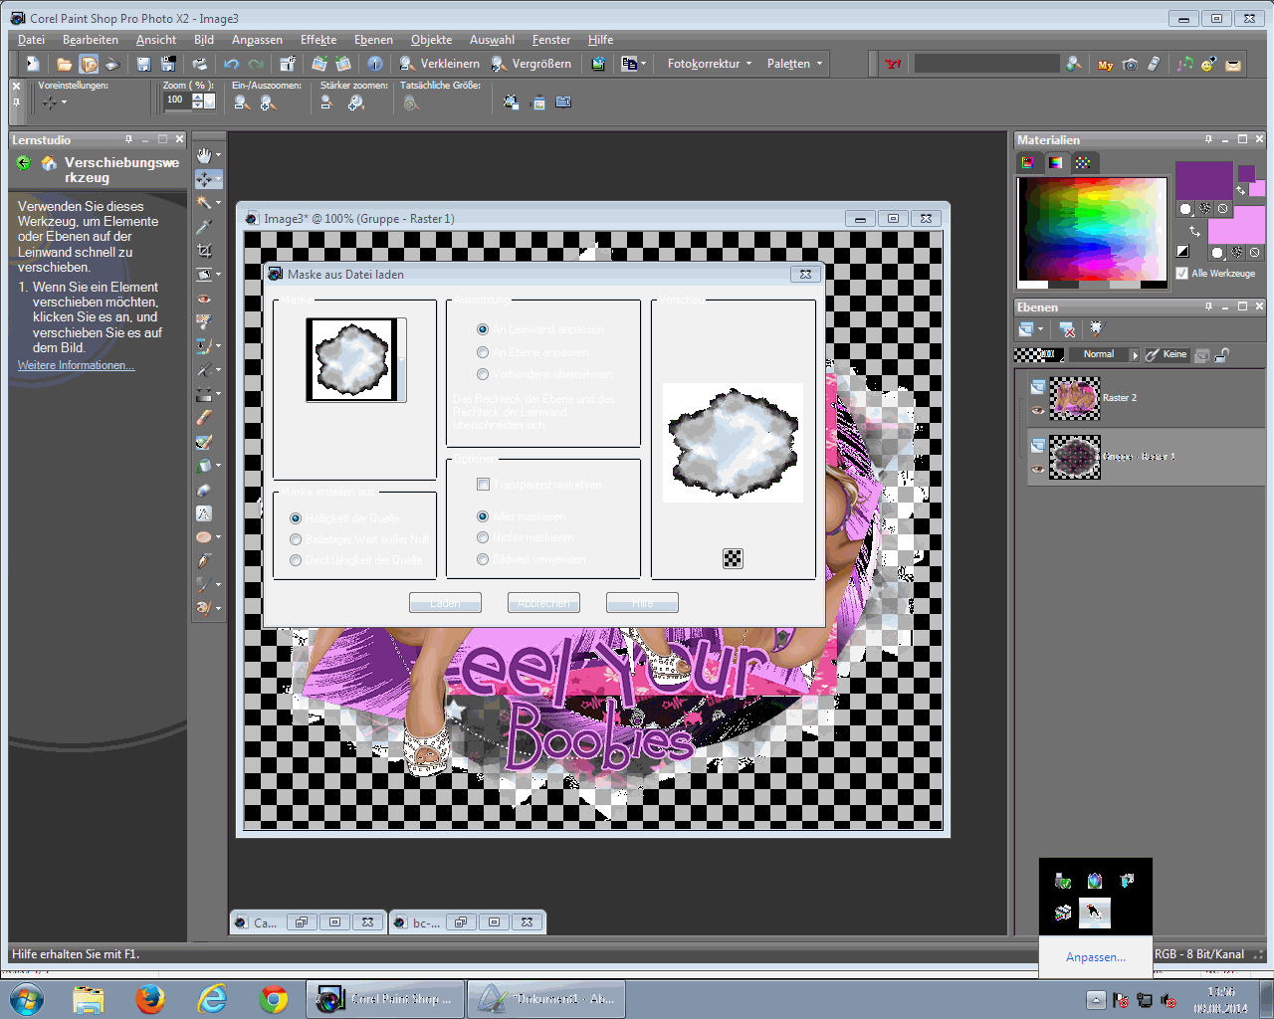
Task: Open Windows Explorer from the taskbar
Action: point(89,998)
